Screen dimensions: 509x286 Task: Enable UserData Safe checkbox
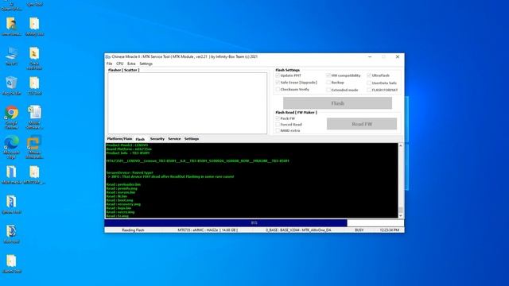tap(369, 83)
